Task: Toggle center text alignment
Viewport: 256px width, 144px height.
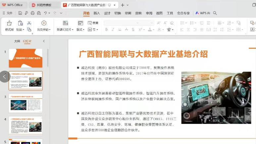Action: coord(188,29)
